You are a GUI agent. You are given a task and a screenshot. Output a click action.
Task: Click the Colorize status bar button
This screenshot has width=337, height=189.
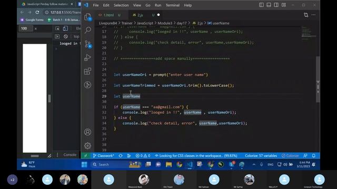(x=290, y=156)
